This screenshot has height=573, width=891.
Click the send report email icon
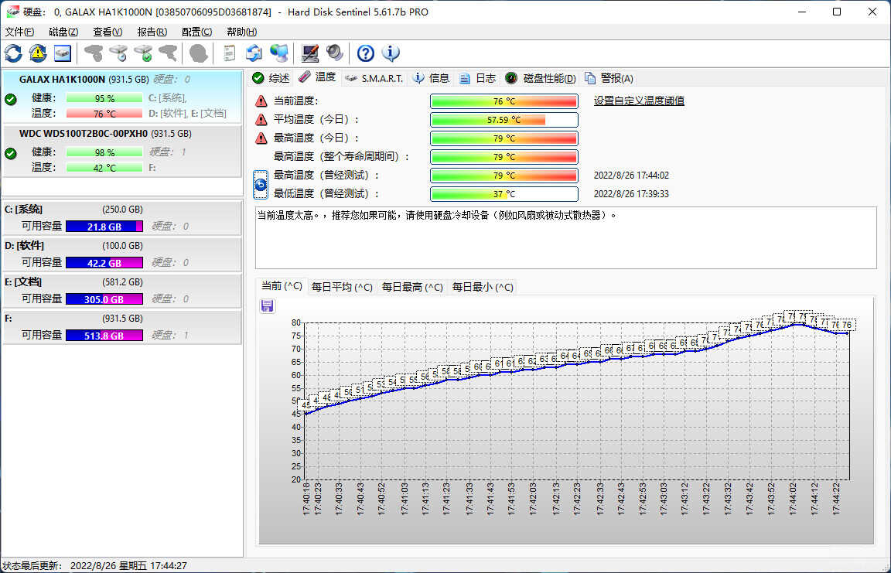pos(254,53)
